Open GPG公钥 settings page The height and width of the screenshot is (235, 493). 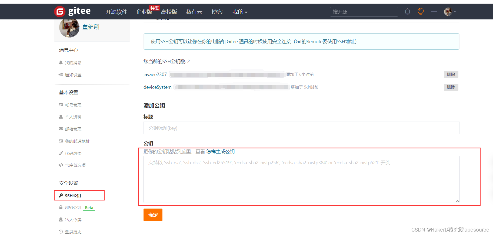(x=73, y=207)
